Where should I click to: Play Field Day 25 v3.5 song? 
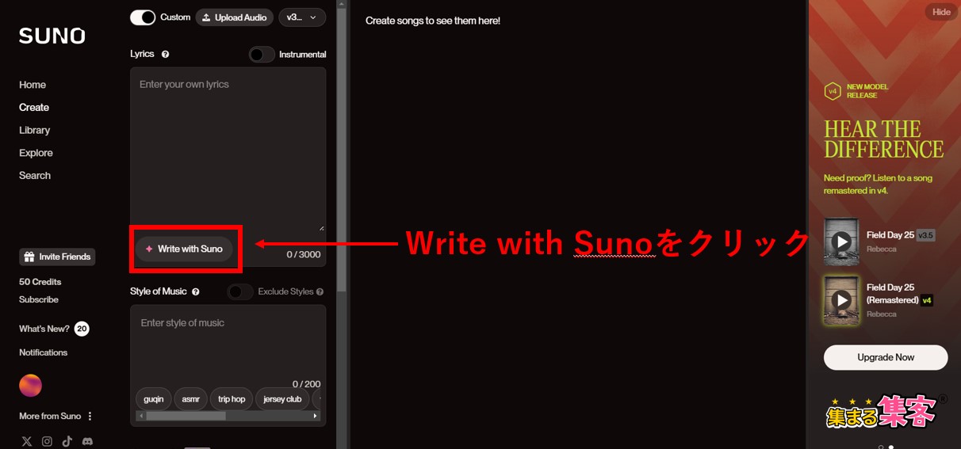(841, 242)
